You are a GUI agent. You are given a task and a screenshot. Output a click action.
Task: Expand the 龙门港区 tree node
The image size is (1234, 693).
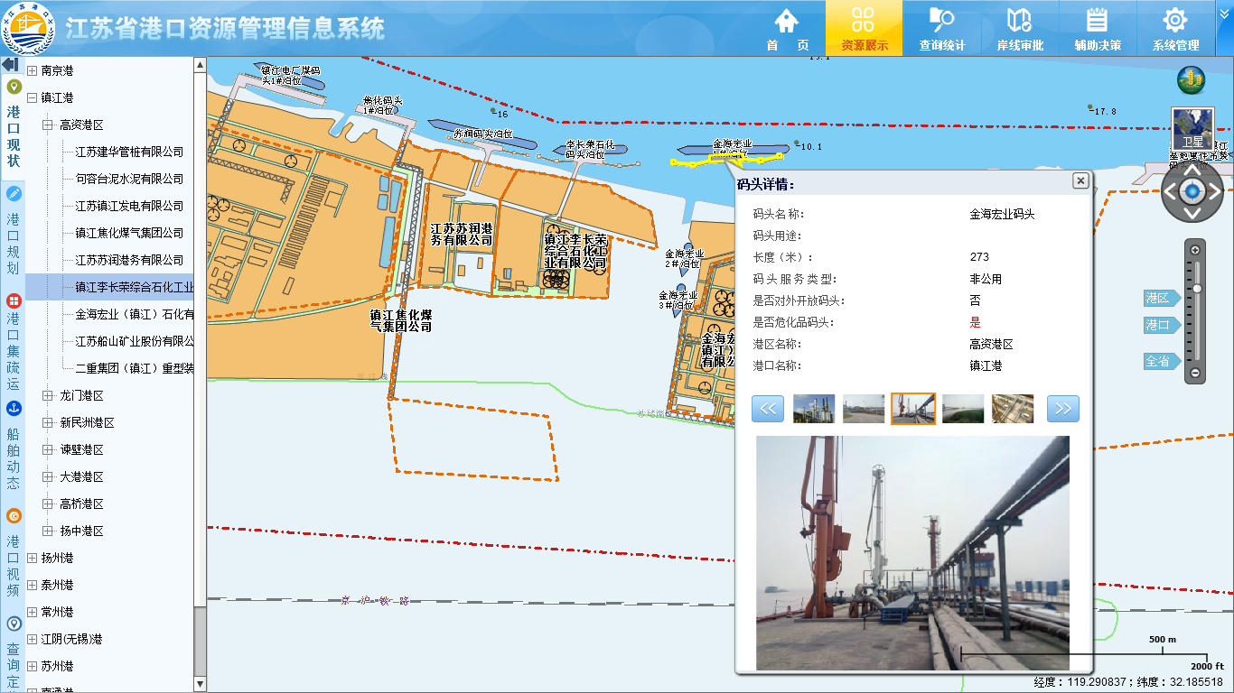coord(49,395)
